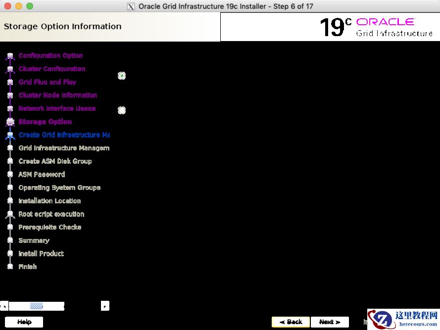Screen dimensions: 440x330
Task: Click the Grid Infrastructure Management bullet icon
Action: [x=10, y=148]
